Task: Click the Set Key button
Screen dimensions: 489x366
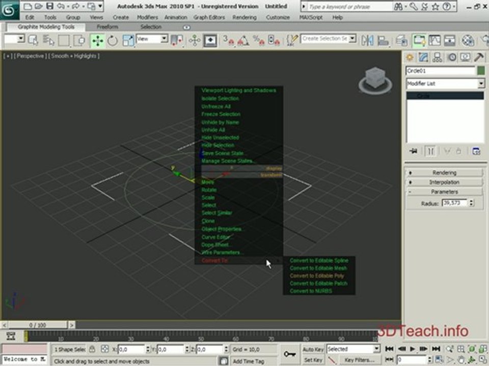Action: tap(312, 360)
